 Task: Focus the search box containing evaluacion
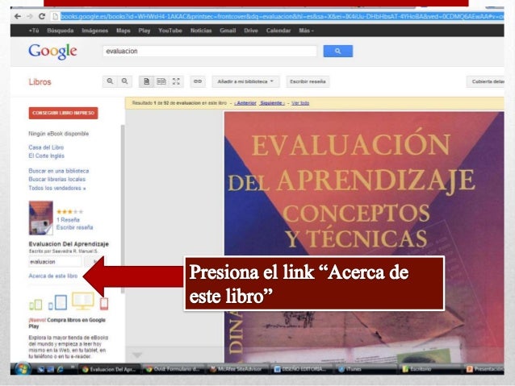(x=210, y=51)
